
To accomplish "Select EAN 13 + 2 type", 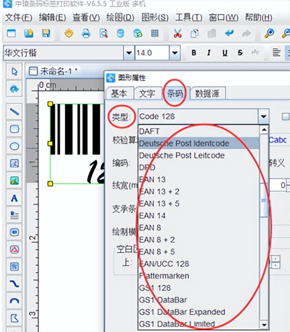I will [x=198, y=192].
